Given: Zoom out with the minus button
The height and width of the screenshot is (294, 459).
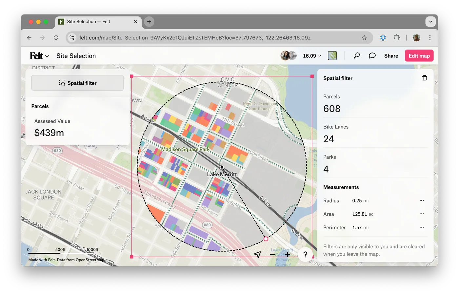Looking at the screenshot, I should (x=272, y=254).
